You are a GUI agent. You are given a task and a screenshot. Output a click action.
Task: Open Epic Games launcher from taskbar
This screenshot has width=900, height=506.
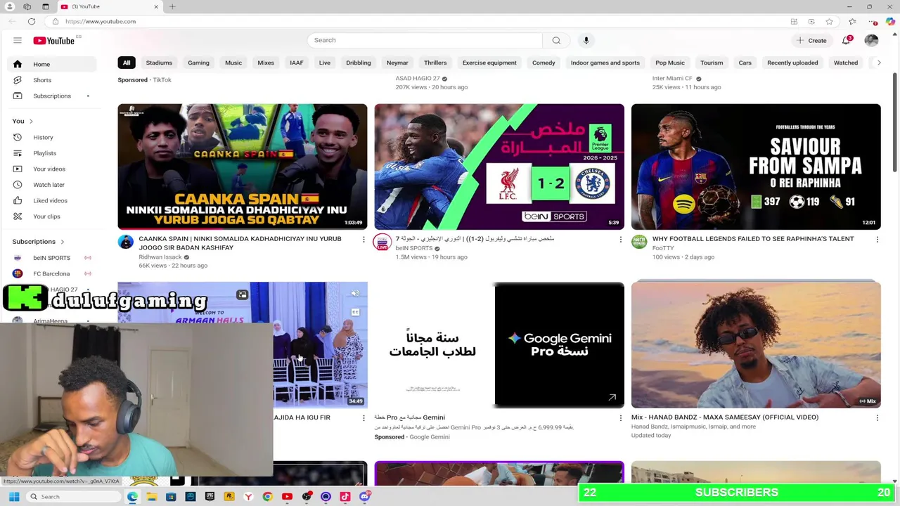(210, 497)
